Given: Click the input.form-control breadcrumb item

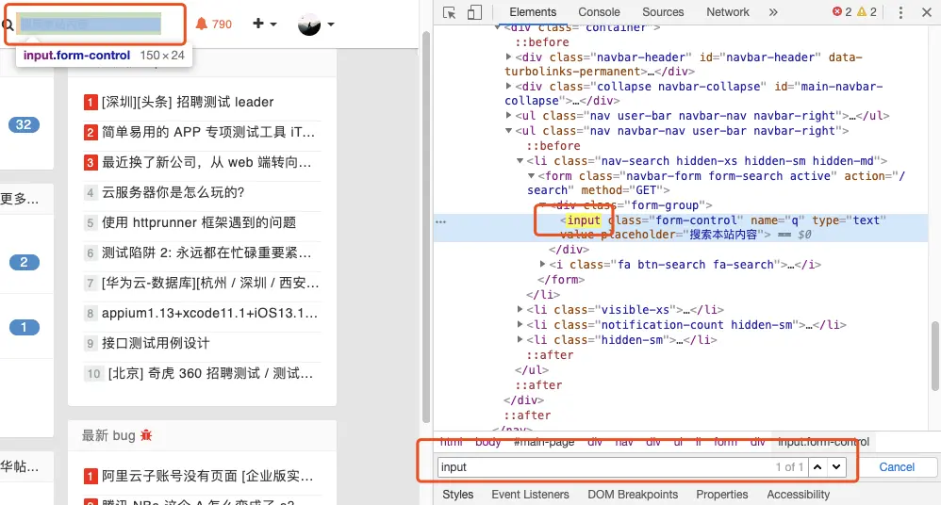Looking at the screenshot, I should tap(823, 442).
